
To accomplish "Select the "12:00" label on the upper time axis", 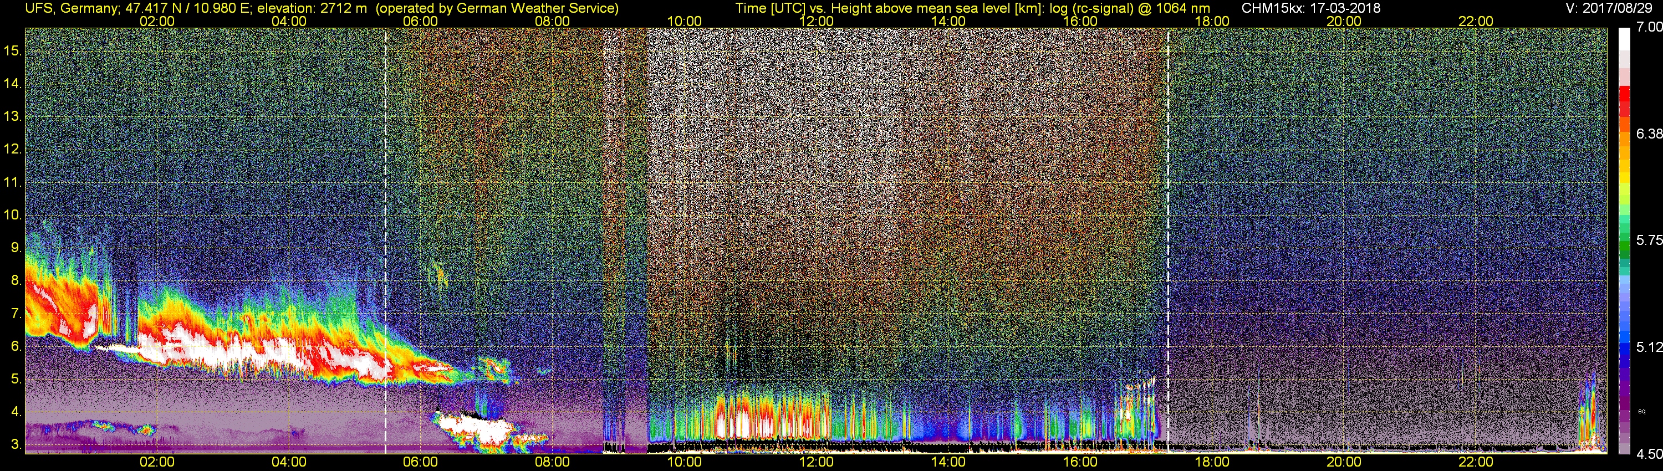I will pyautogui.click(x=816, y=21).
